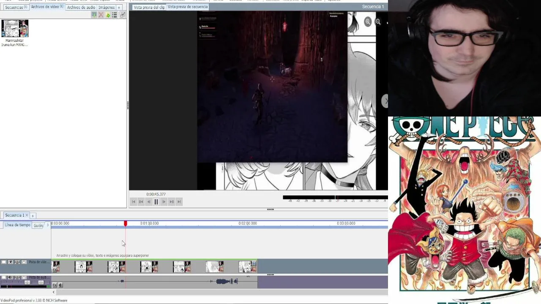The image size is (541, 304).
Task: Click the timeline horizontal scrollbar track
Action: (222, 292)
